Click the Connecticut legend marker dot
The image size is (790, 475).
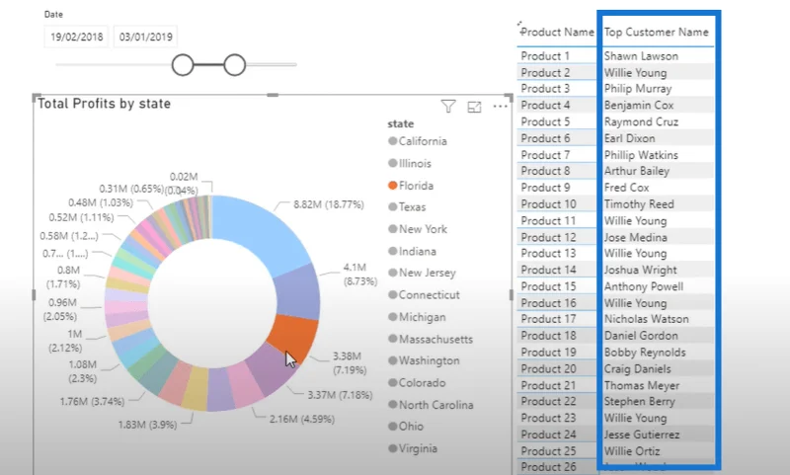coord(392,294)
